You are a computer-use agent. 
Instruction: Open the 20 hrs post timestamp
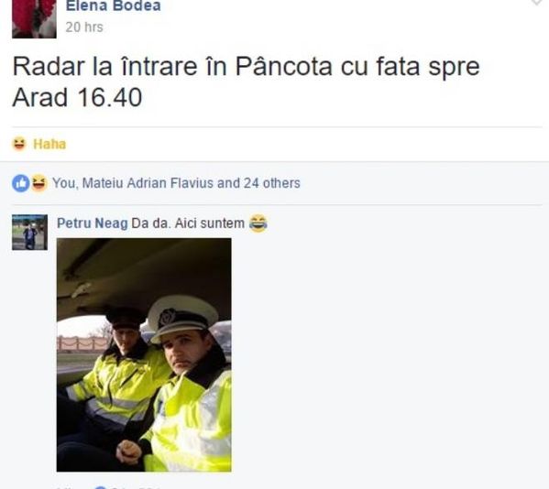point(84,27)
